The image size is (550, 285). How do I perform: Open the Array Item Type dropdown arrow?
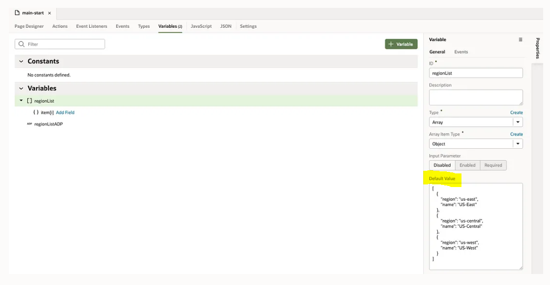(518, 144)
